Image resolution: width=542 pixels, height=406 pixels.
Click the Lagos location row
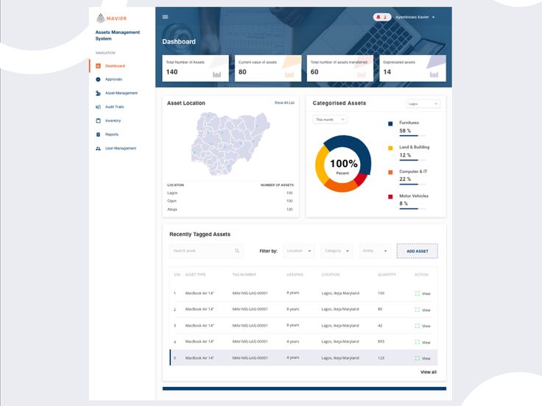[x=230, y=193]
